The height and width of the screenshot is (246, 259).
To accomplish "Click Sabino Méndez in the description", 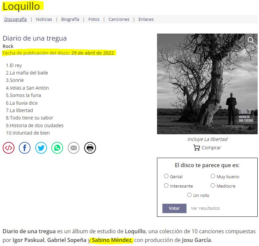I will tap(112, 240).
